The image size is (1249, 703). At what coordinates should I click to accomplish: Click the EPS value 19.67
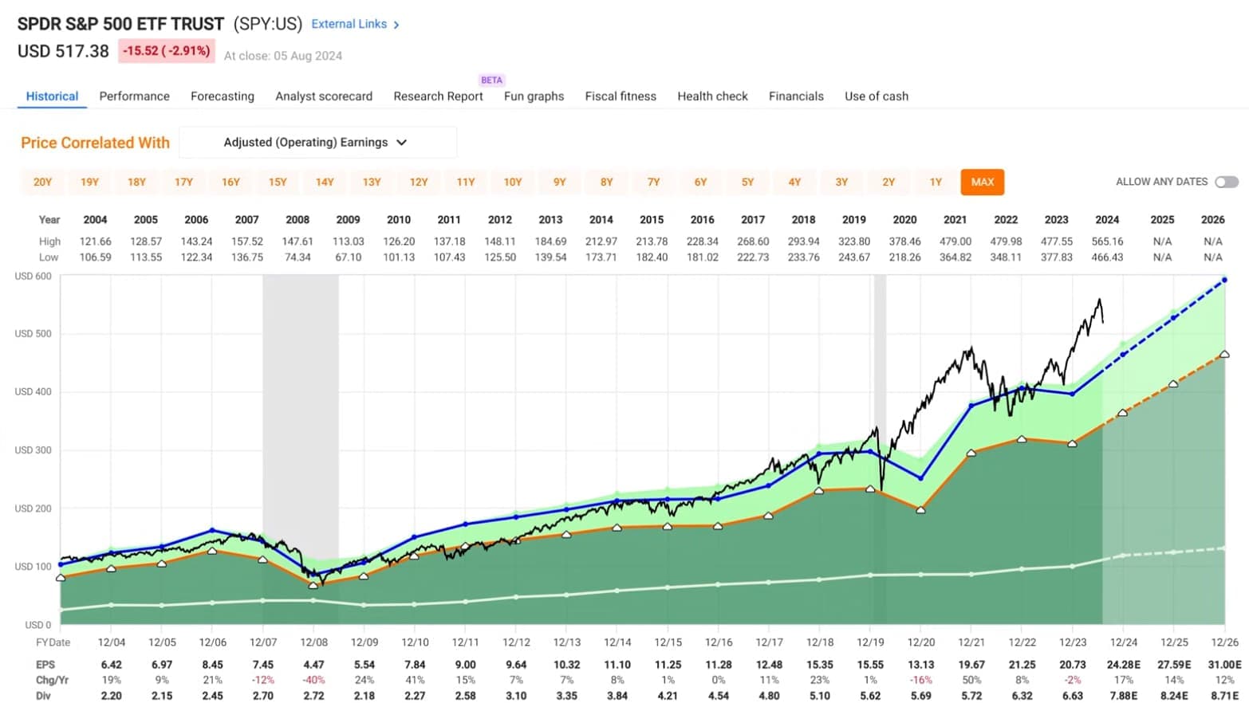click(x=971, y=664)
